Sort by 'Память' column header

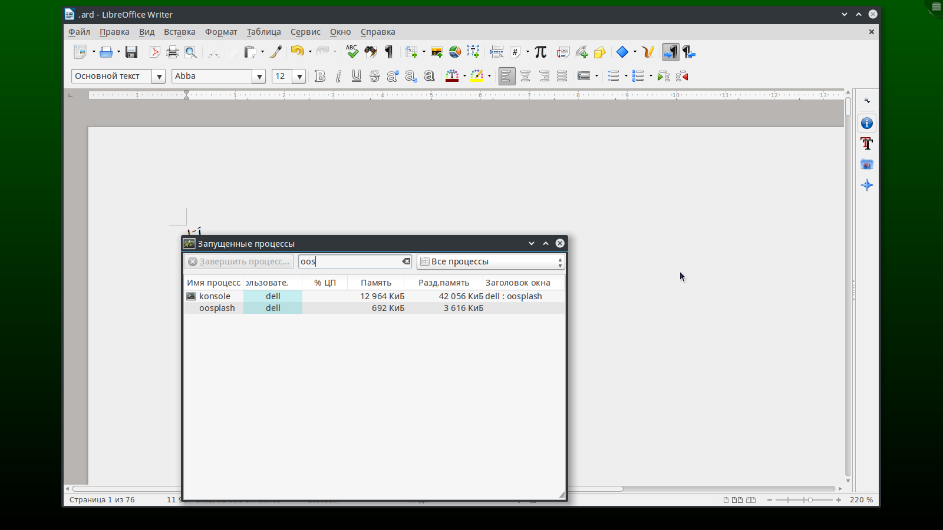pyautogui.click(x=376, y=283)
